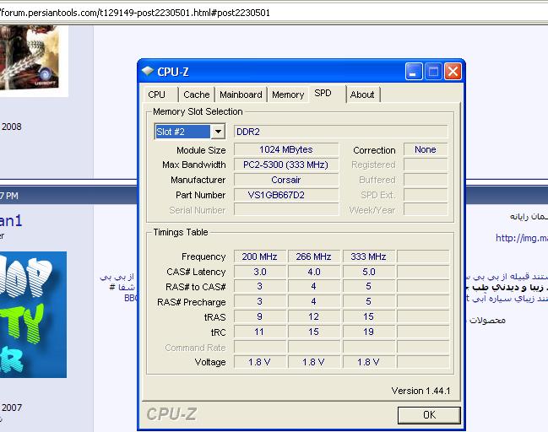Click CAS# Latency value 4.0
548x432 pixels.
(313, 272)
